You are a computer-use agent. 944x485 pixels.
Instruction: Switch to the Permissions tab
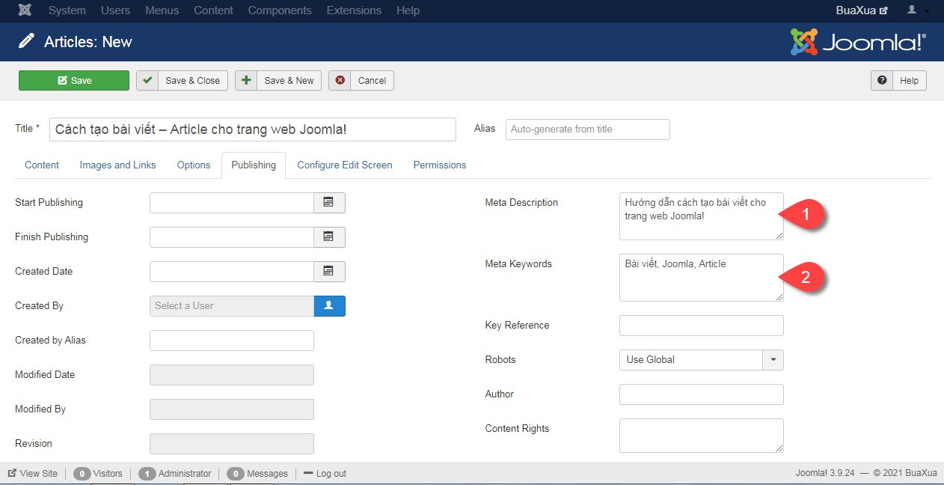tap(440, 165)
